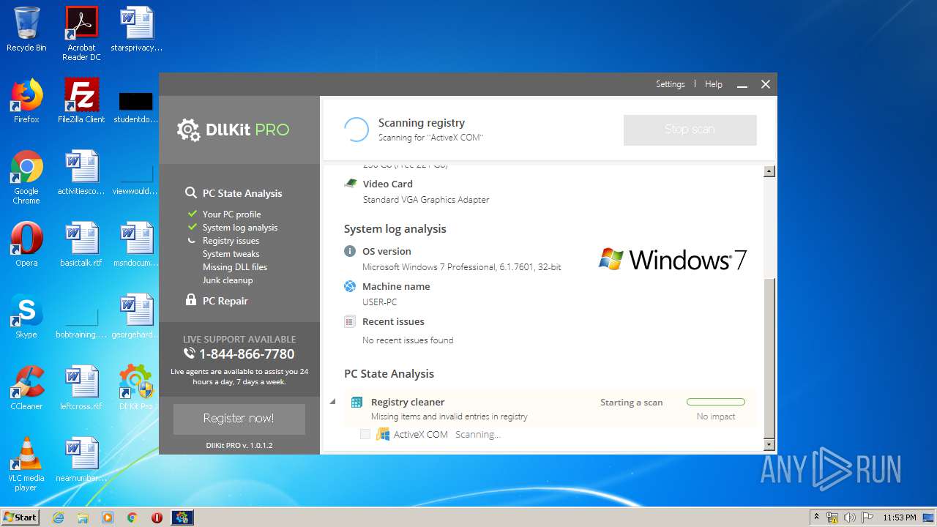Image resolution: width=937 pixels, height=527 pixels.
Task: Open Recycle Bin on desktop
Action: pyautogui.click(x=26, y=30)
